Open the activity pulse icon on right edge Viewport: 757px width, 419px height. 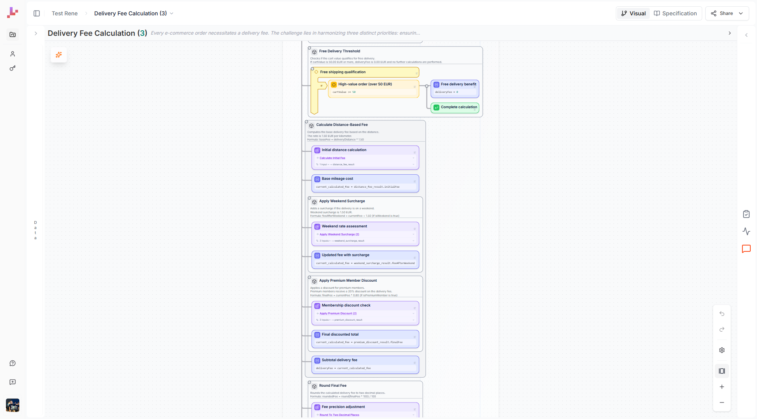[x=747, y=231]
